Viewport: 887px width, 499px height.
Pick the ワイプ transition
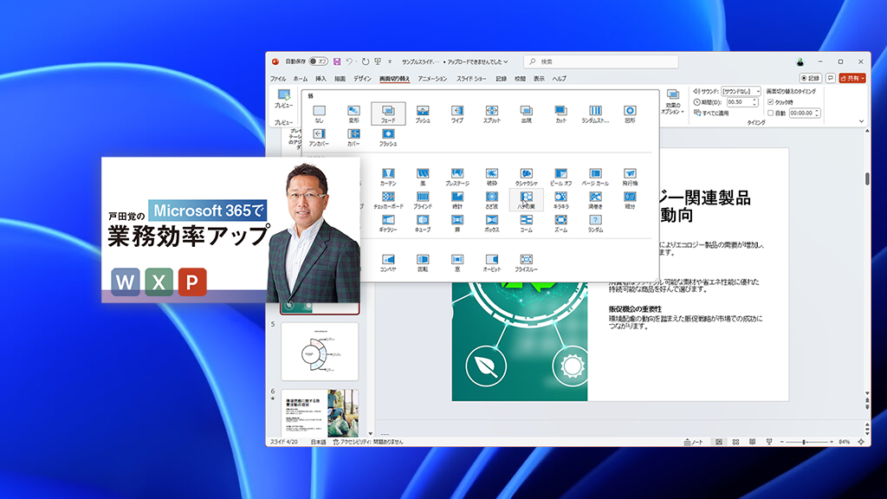pyautogui.click(x=457, y=113)
